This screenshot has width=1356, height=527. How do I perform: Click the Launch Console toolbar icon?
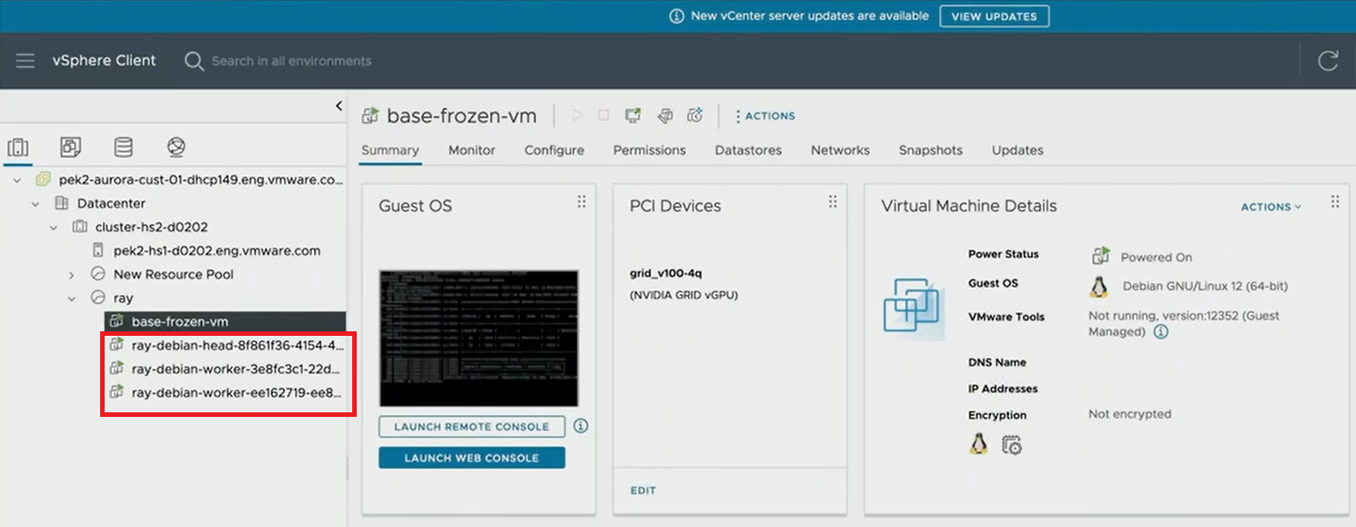coord(632,116)
